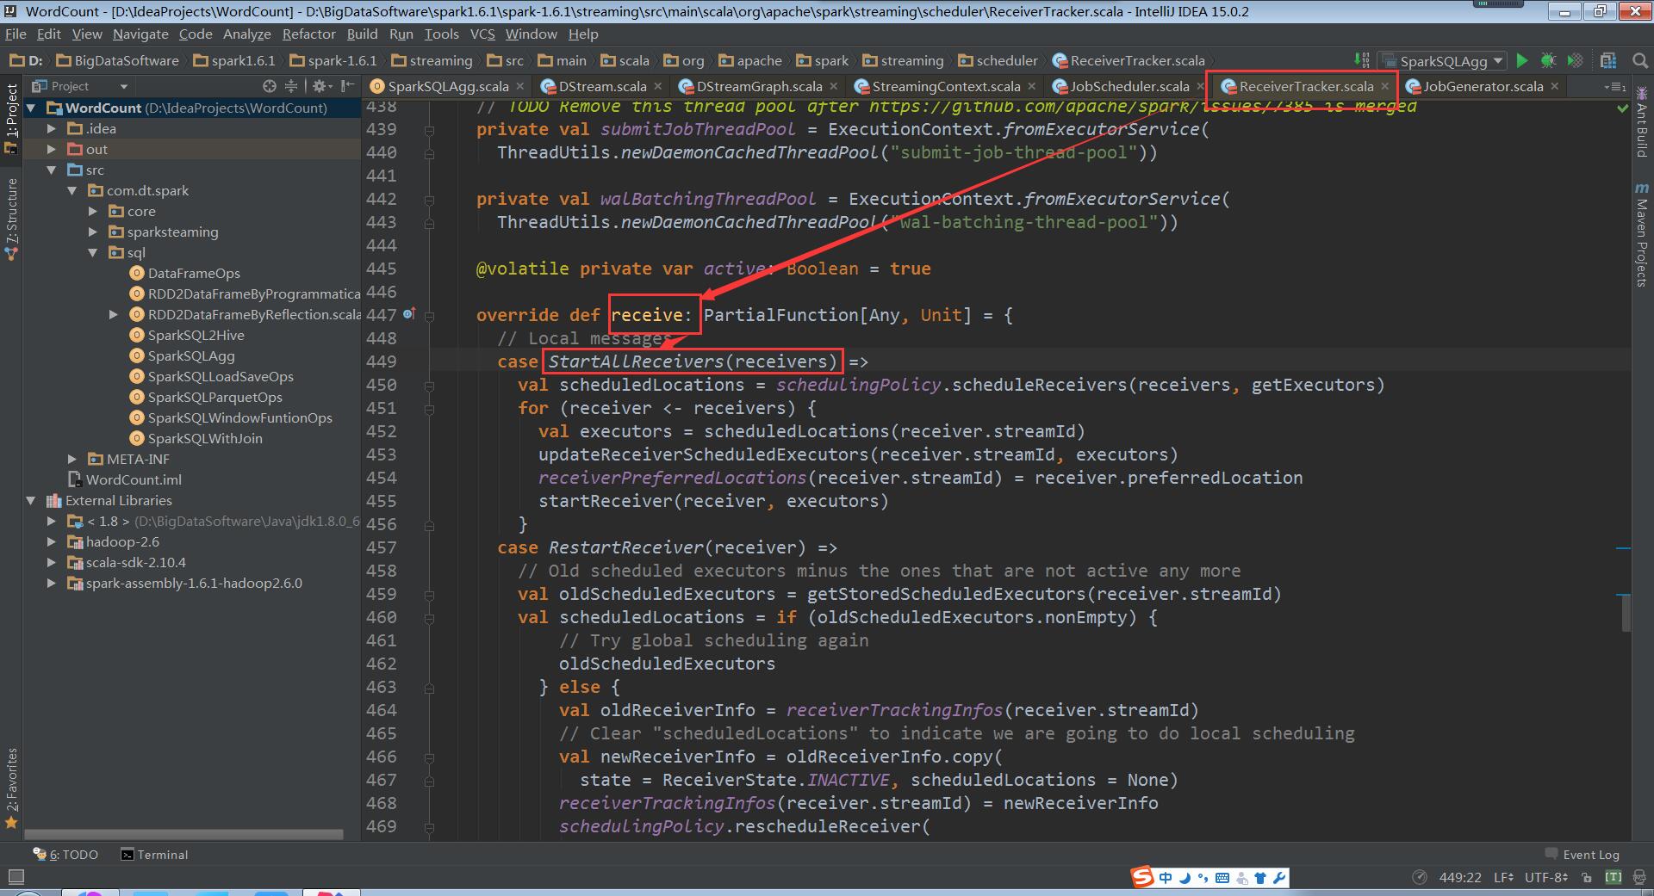Screen dimensions: 1654x896
Task: Expand the hadoop-2.6 library
Action: point(52,541)
